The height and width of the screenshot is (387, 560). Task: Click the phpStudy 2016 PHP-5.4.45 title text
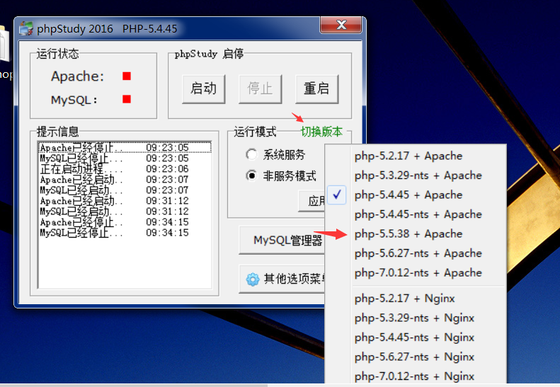click(x=107, y=28)
